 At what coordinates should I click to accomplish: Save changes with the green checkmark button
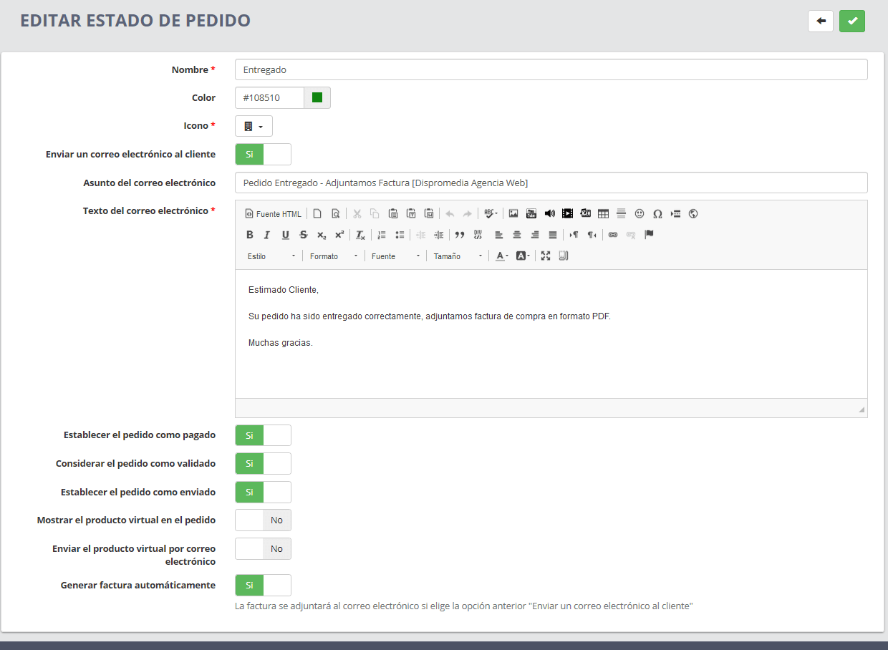coord(852,21)
